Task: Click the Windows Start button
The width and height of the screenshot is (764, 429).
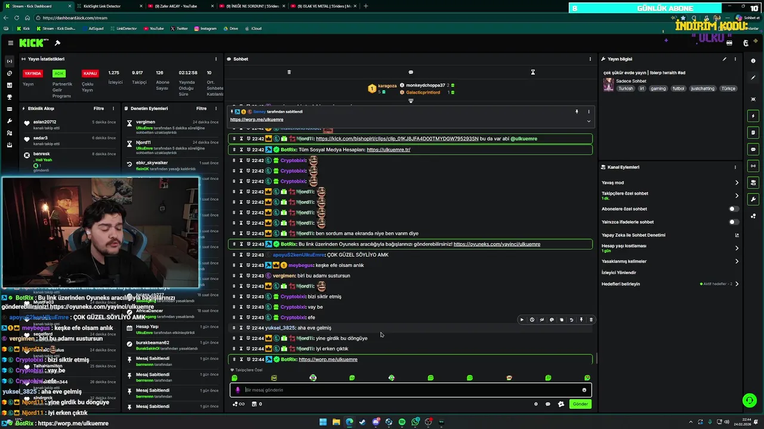Action: 323,422
